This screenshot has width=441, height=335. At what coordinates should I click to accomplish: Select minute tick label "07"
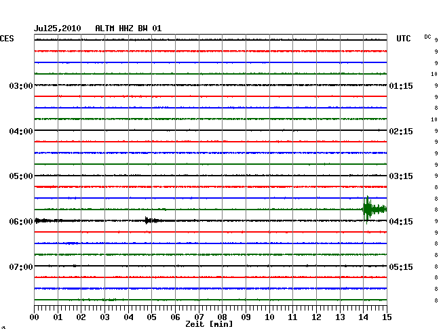click(199, 317)
